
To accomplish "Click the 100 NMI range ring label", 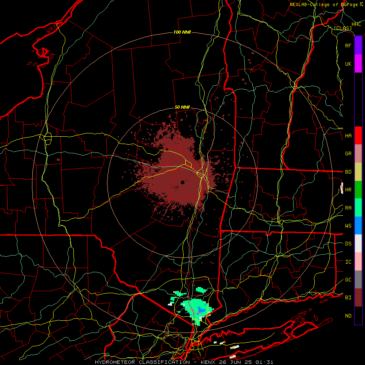I will tap(182, 32).
